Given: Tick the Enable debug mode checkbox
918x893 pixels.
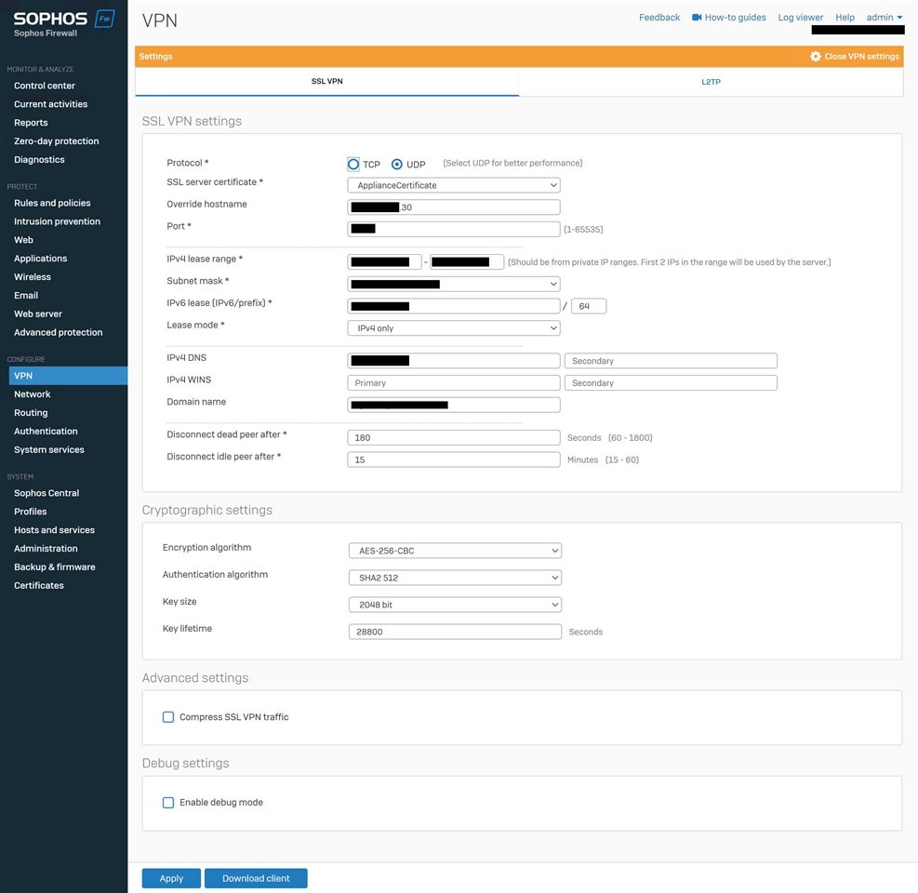Looking at the screenshot, I should 168,802.
